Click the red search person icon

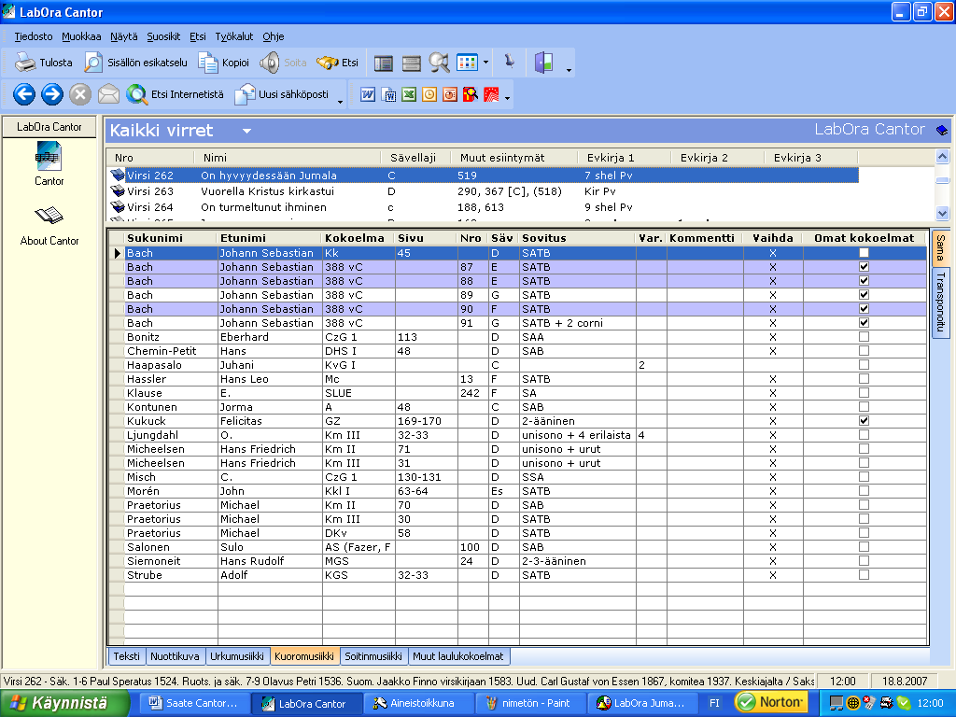(471, 94)
